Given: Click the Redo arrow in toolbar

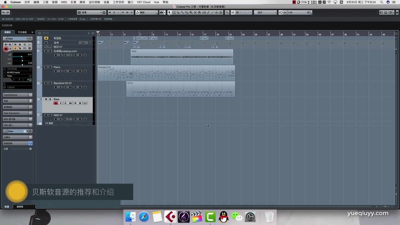Looking at the screenshot, I should coord(8,12).
